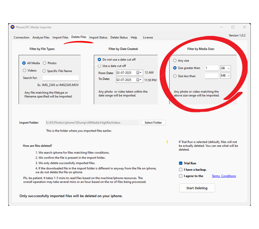Viewport: 259px width, 229px height.
Task: View the Import Status tab
Action: click(x=98, y=38)
